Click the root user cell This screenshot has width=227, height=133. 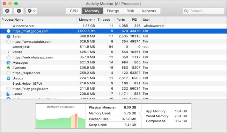click(x=146, y=47)
